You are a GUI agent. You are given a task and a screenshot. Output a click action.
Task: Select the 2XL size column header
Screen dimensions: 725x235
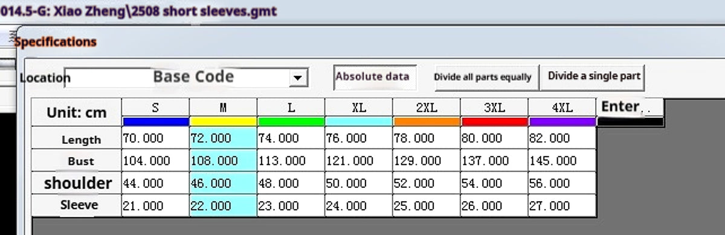(x=426, y=108)
